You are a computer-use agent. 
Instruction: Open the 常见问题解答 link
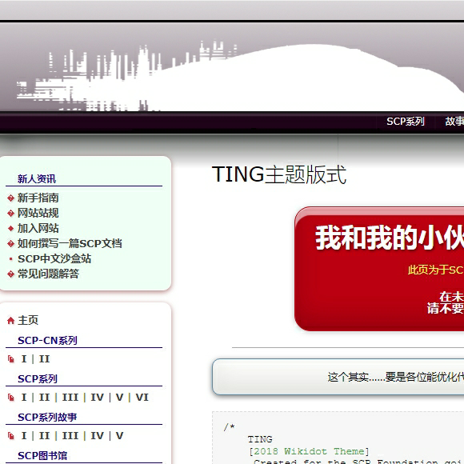48,274
